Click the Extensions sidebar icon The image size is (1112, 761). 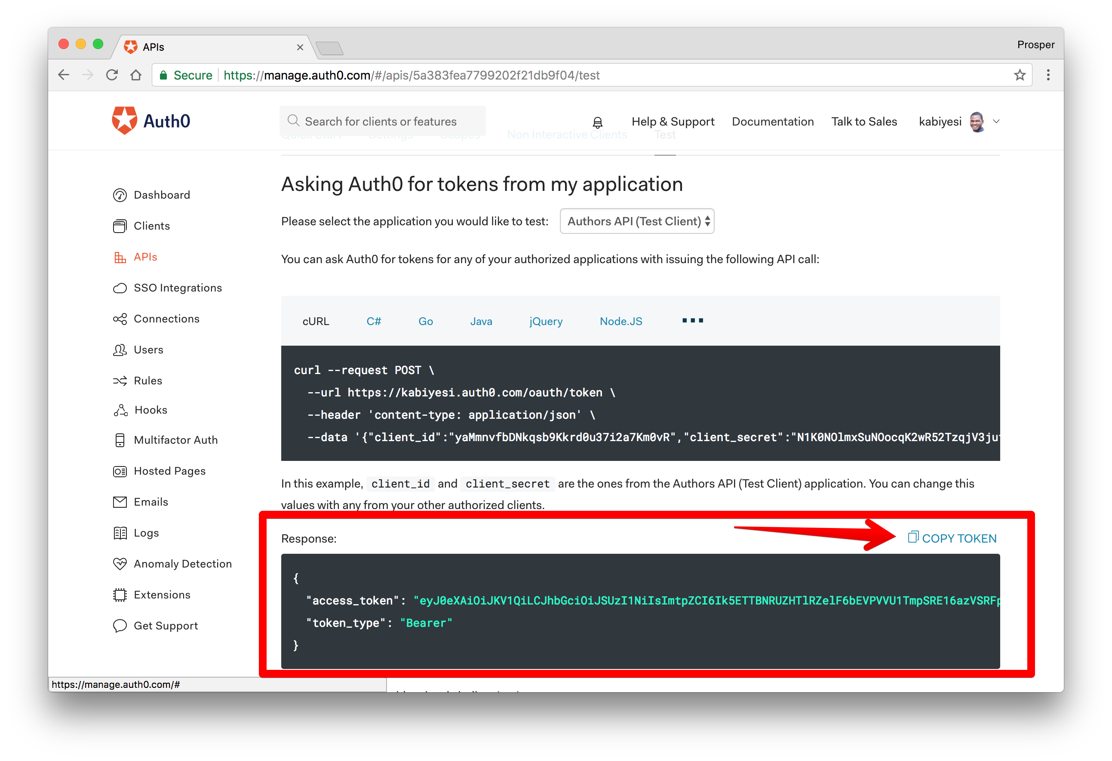coord(118,594)
